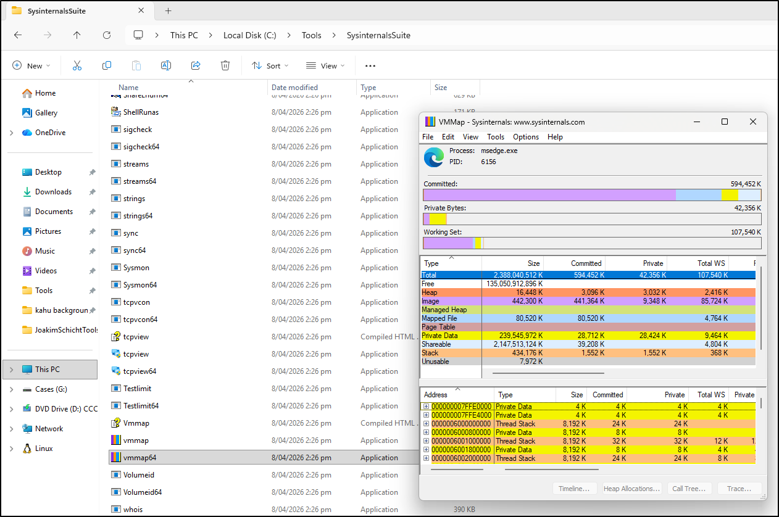Select the ShellRunas application icon
Viewport: 779px width, 517px height.
tap(115, 112)
